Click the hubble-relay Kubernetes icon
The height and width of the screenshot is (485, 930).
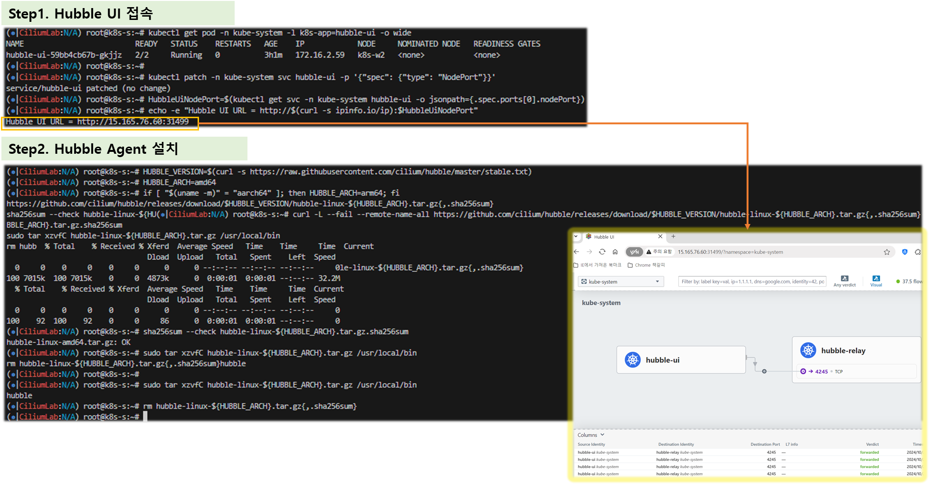pos(808,350)
